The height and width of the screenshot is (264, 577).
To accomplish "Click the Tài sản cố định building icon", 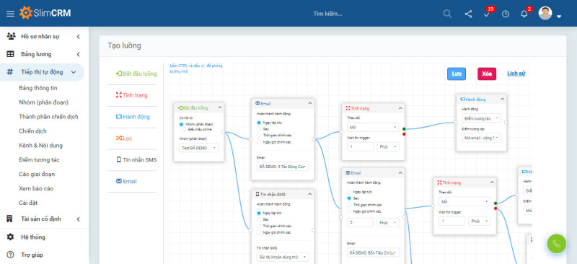I will [10, 219].
